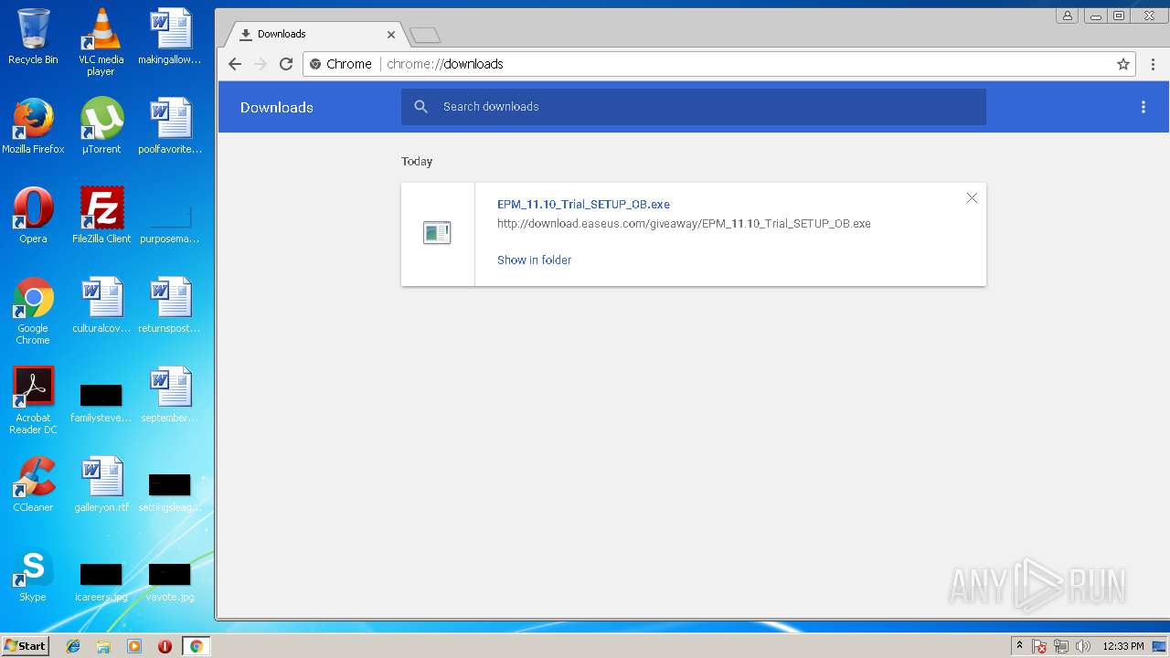Screen dimensions: 1170x658
Task: Click the Chrome user profile button
Action: tap(1067, 16)
